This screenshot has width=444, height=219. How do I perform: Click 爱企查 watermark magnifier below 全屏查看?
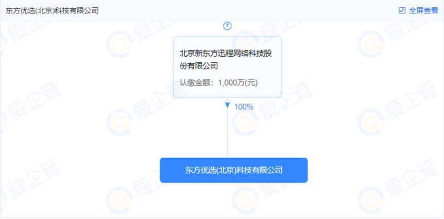click(x=370, y=45)
